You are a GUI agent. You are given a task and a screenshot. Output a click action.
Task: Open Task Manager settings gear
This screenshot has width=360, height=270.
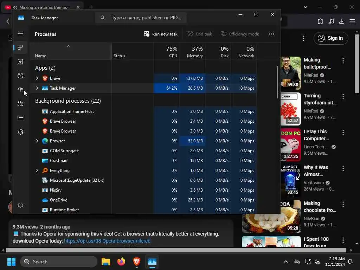20,205
